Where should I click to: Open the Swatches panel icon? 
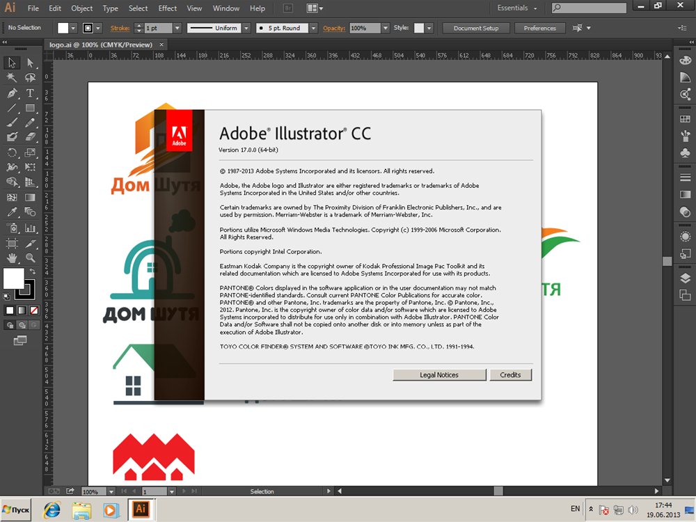pos(685,119)
